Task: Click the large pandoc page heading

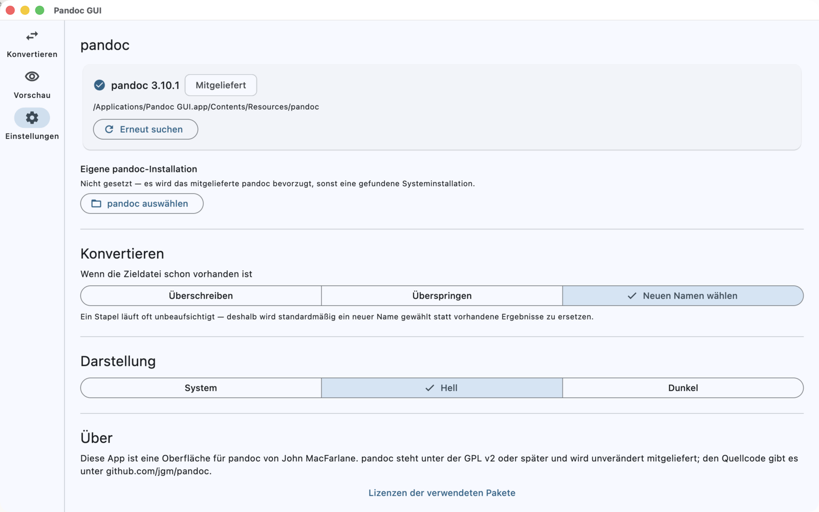Action: click(105, 45)
